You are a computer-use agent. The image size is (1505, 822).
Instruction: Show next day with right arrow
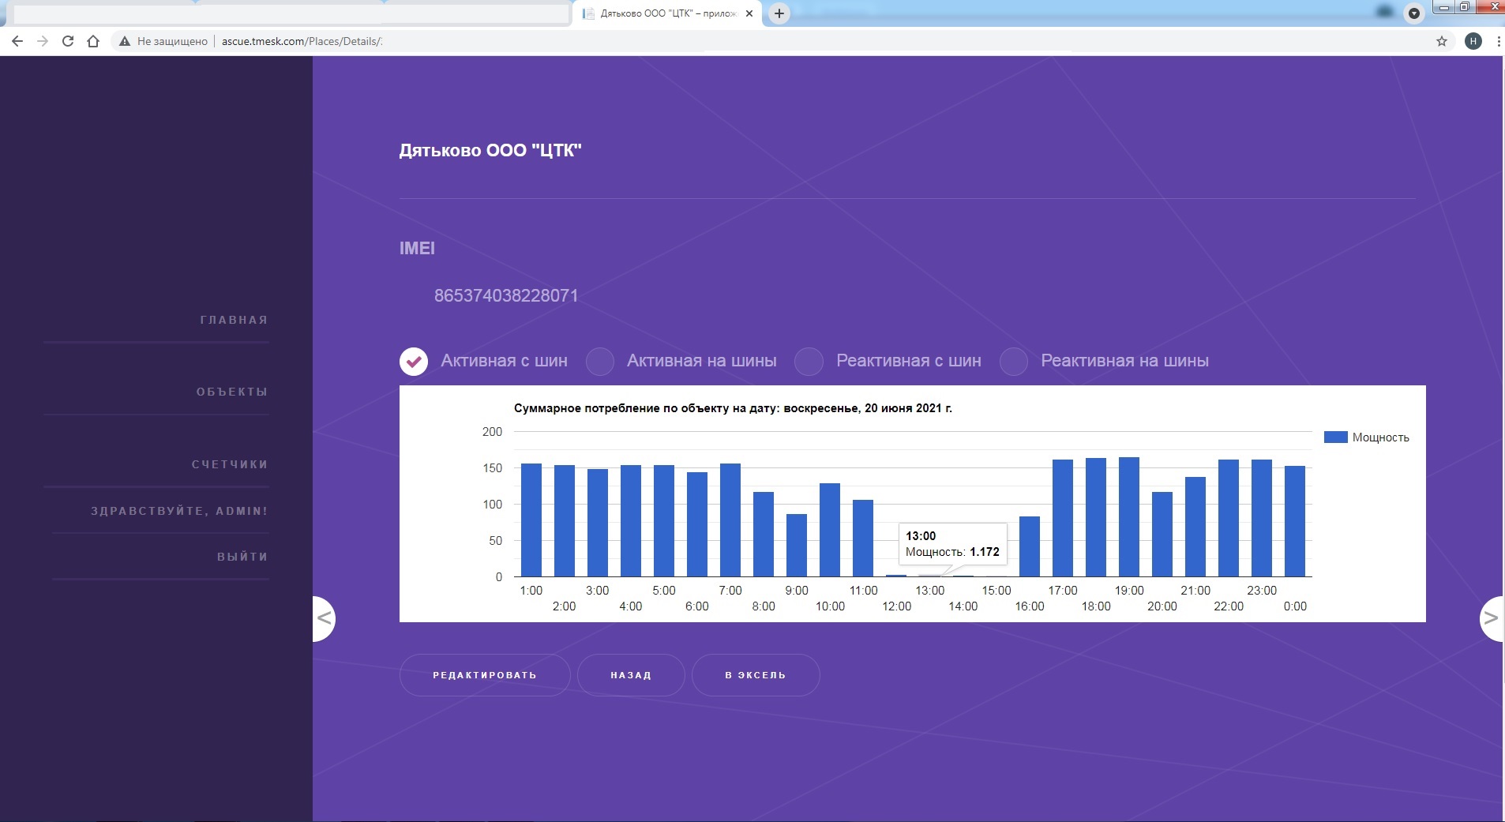tap(1491, 618)
